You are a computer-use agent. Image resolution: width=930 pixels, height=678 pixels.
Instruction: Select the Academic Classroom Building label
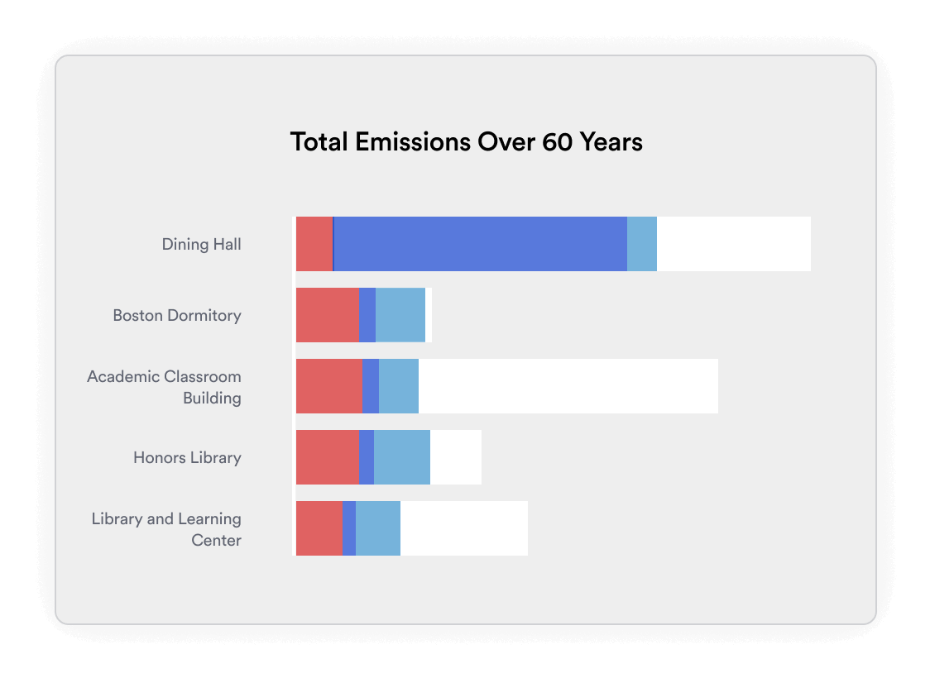(165, 387)
